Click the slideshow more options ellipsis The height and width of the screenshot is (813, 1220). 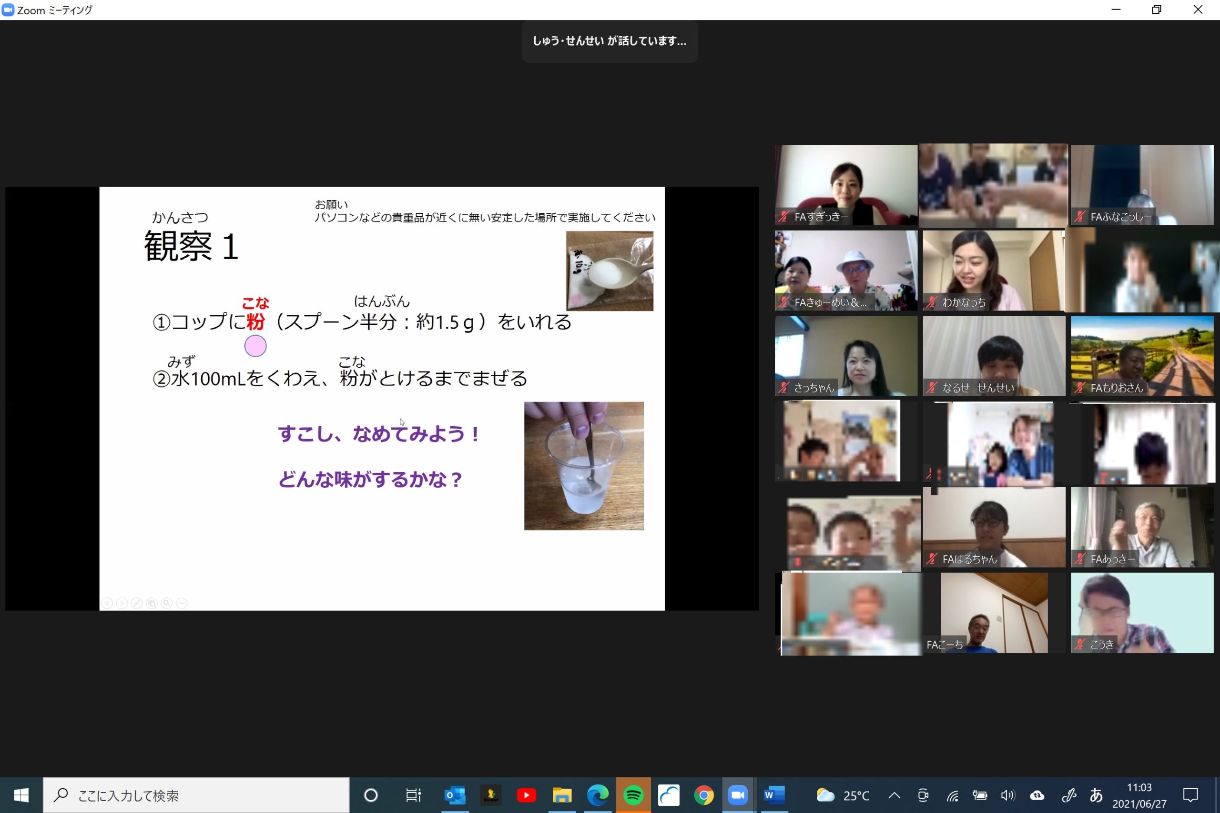tap(182, 603)
